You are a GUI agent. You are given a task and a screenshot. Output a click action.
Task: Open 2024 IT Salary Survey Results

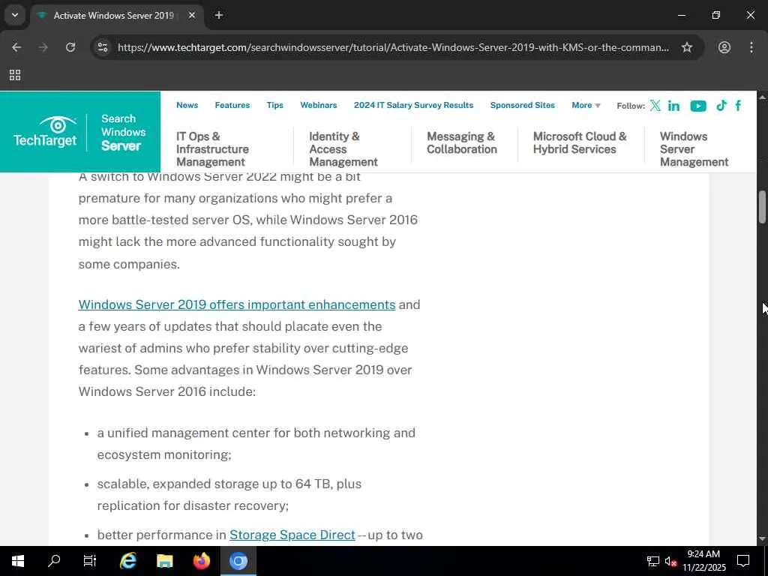(x=413, y=105)
